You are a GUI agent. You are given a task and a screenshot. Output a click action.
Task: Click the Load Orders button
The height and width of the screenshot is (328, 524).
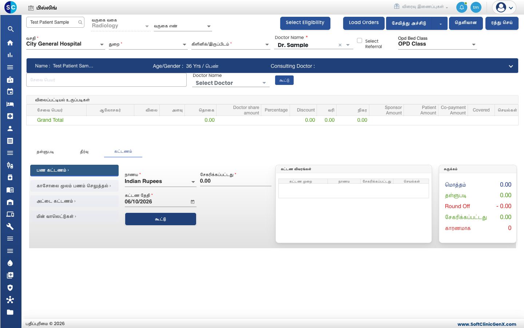tap(364, 23)
